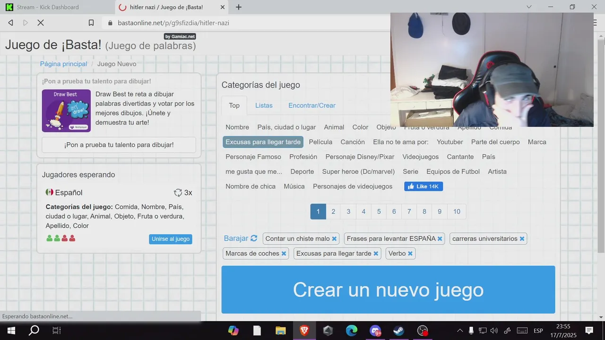Click the 'Barajar' shuffle link text

(x=236, y=238)
